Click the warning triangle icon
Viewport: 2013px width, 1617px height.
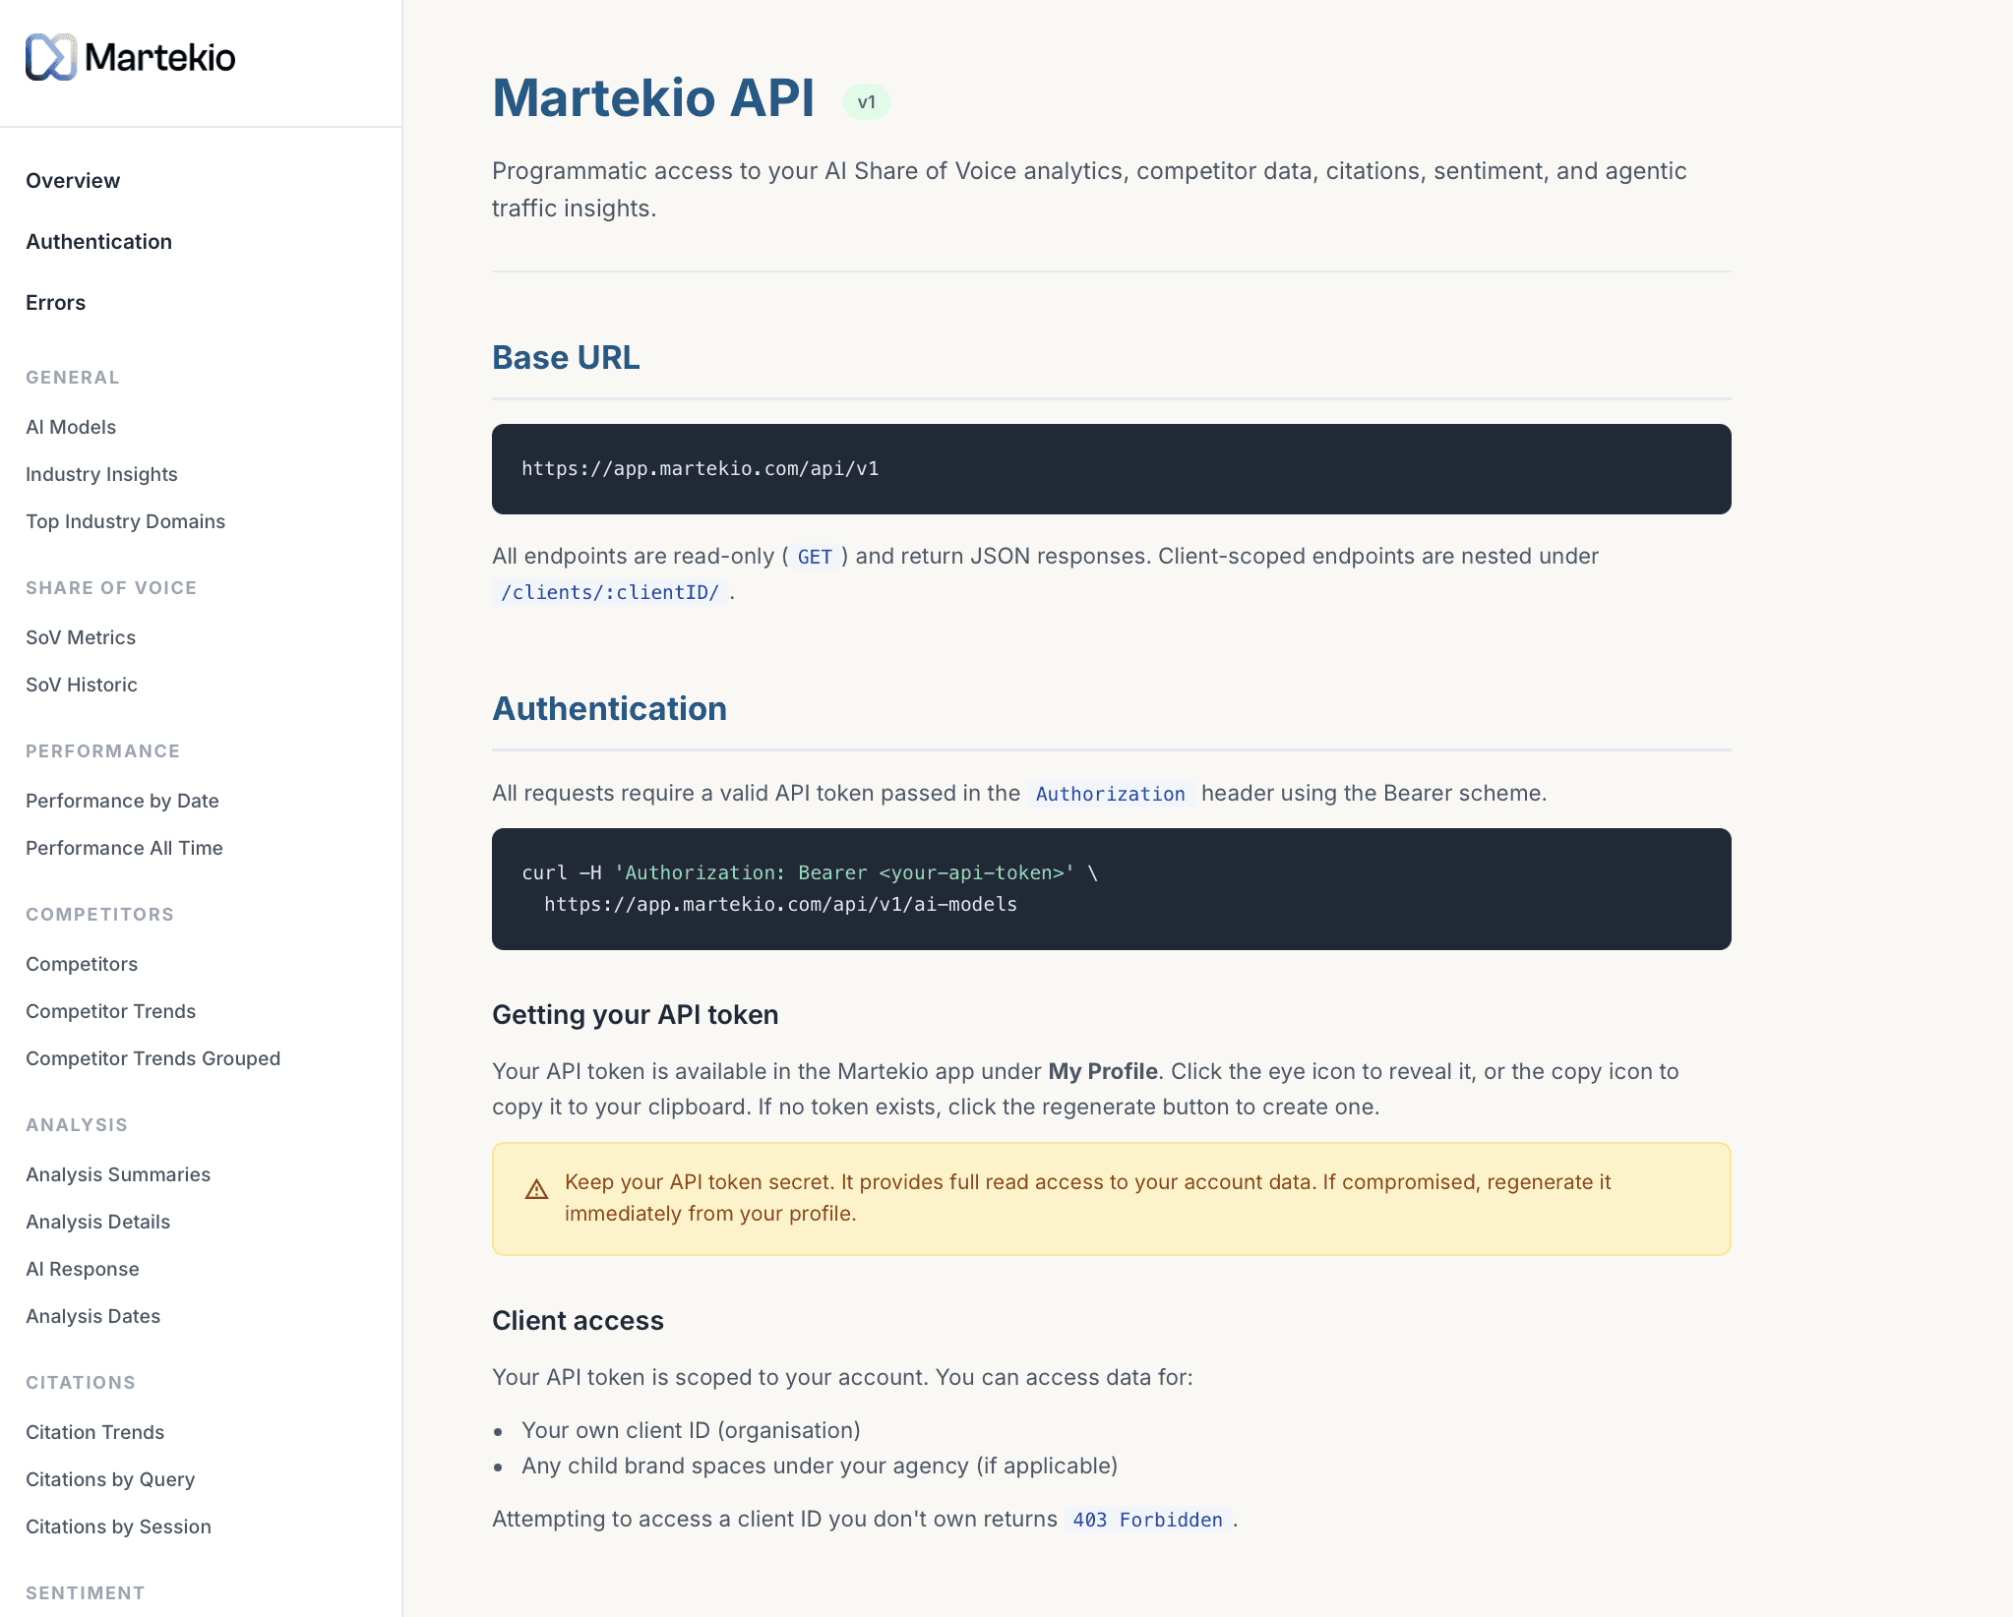click(x=536, y=1190)
